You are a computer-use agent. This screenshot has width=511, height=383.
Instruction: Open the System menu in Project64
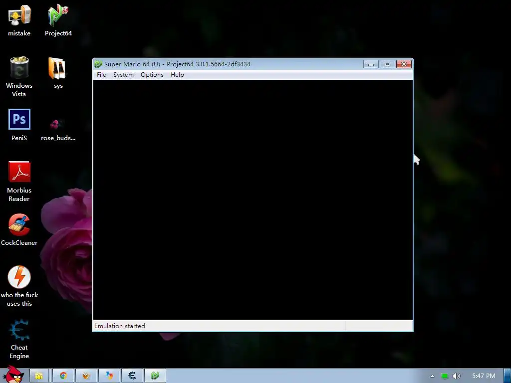(123, 75)
